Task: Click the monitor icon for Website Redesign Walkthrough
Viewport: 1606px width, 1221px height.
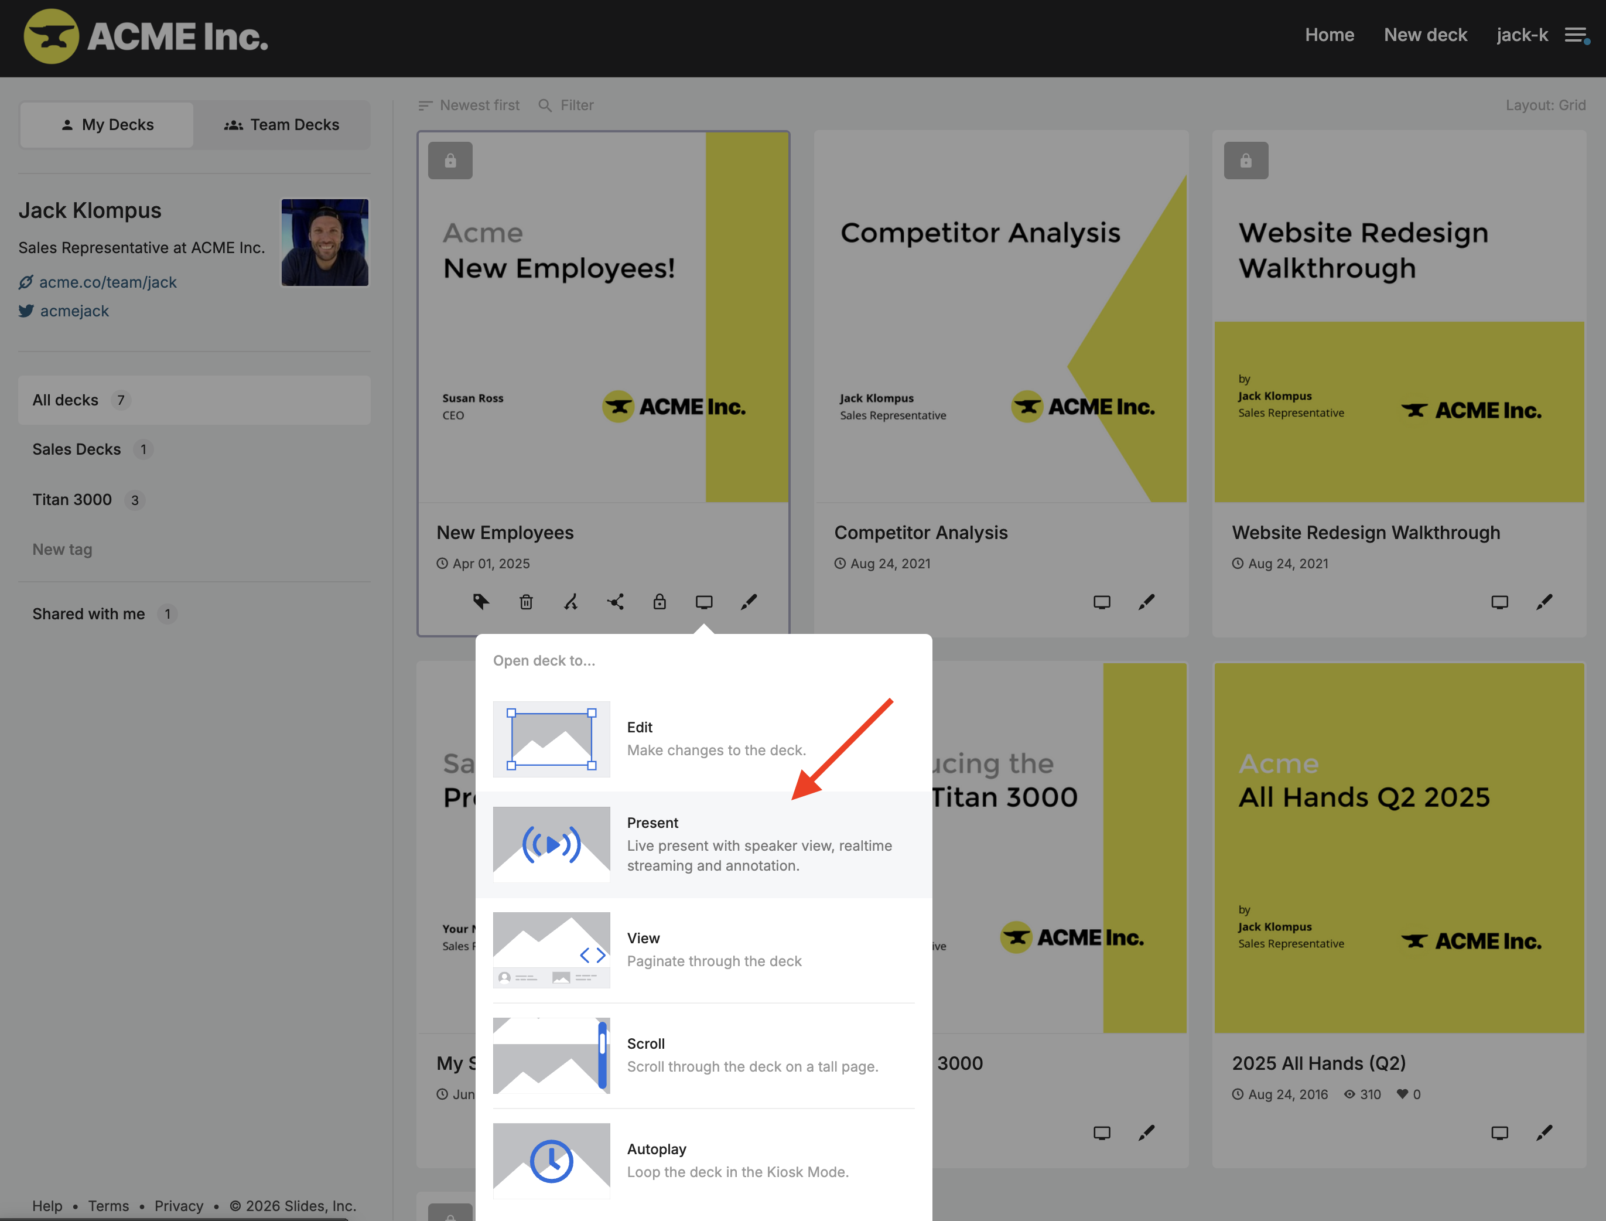Action: (x=1500, y=602)
